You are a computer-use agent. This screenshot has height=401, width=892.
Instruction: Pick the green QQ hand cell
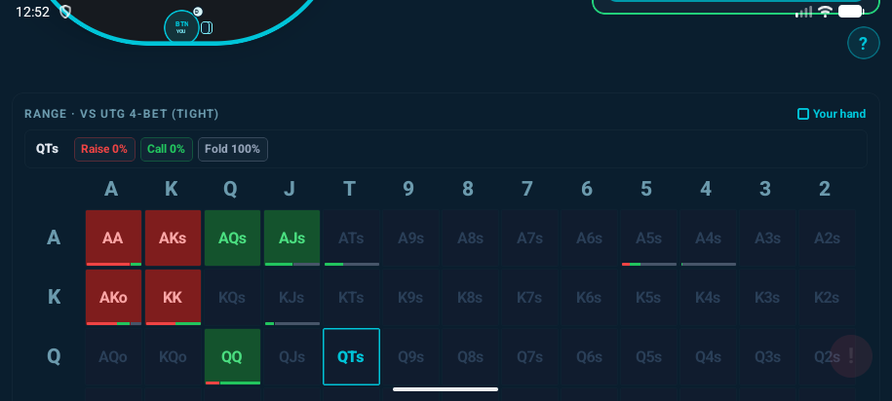[232, 356]
